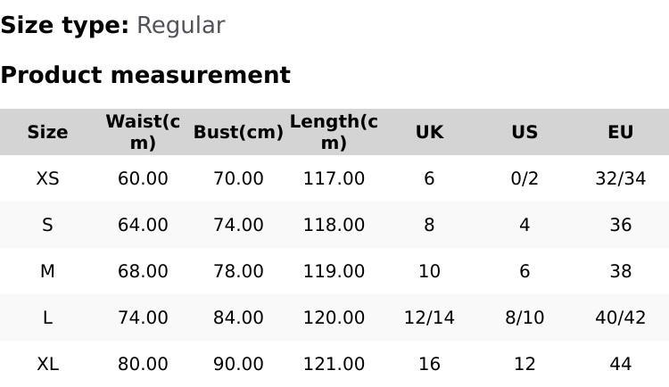Click the US column header

[x=524, y=132]
